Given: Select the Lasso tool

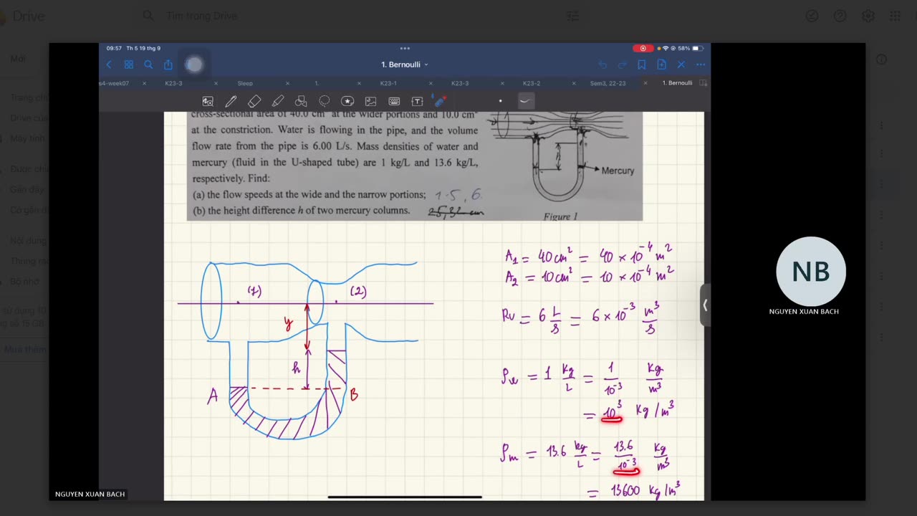Looking at the screenshot, I should (325, 101).
